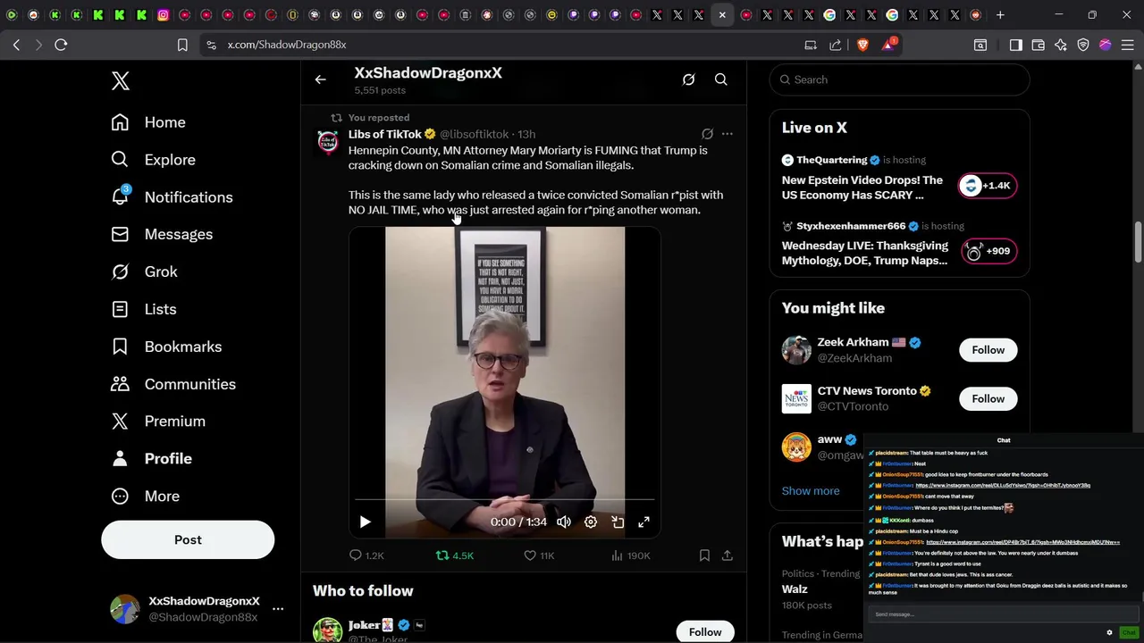Click the green Chat button in overlay
The width and height of the screenshot is (1144, 643).
(x=1128, y=632)
